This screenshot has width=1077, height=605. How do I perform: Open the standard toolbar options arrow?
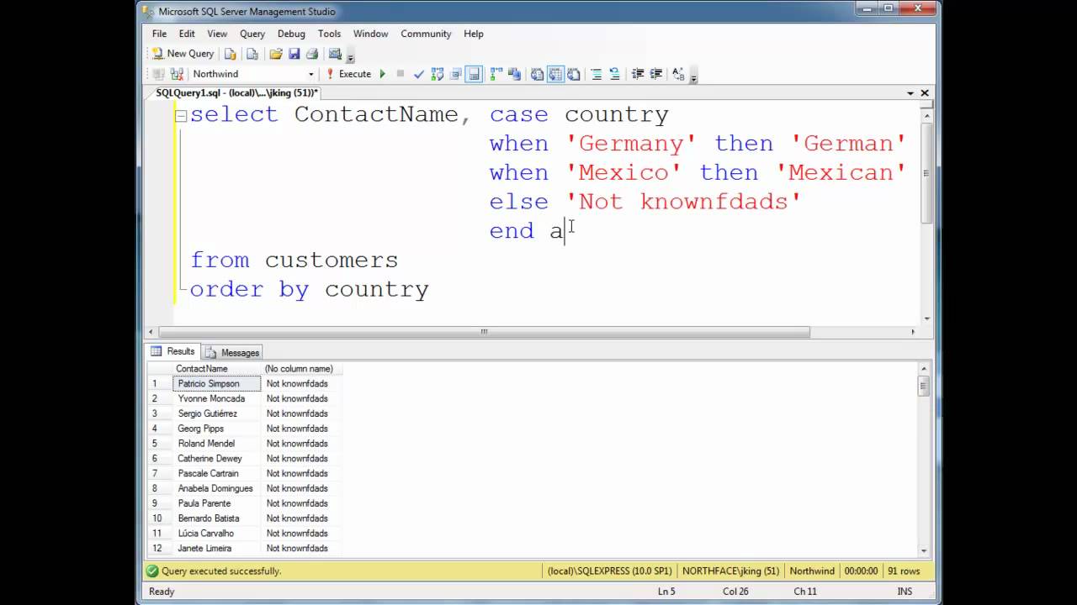351,56
